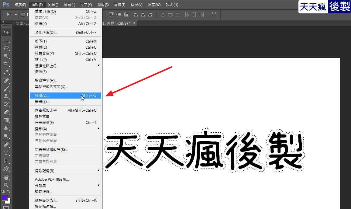Select the Blur tool
351x209 pixels.
click(6, 128)
